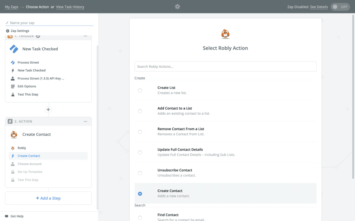Select the Create List radio button
The height and width of the screenshot is (221, 355).
(x=140, y=91)
